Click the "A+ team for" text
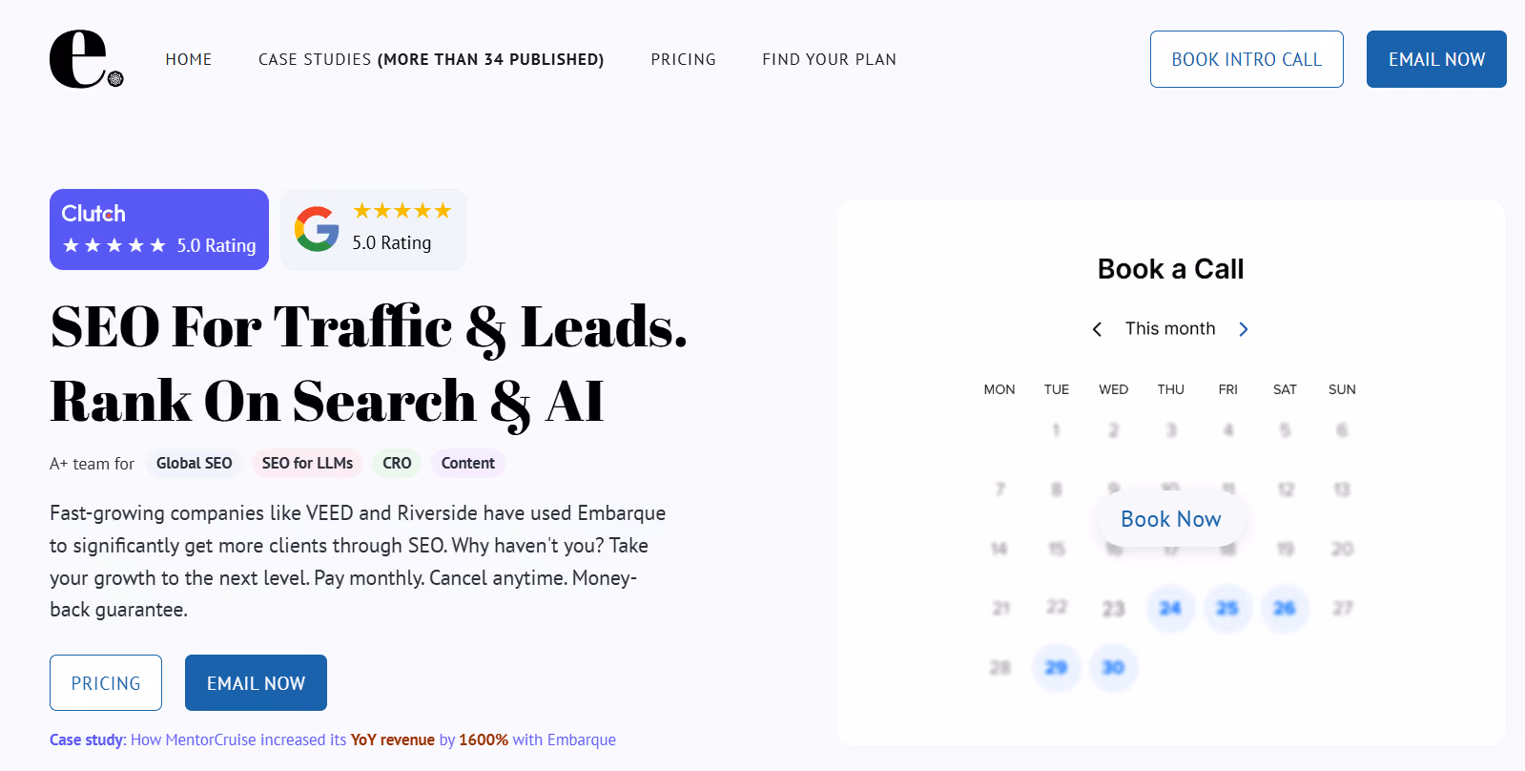Image resolution: width=1525 pixels, height=771 pixels. [x=92, y=464]
